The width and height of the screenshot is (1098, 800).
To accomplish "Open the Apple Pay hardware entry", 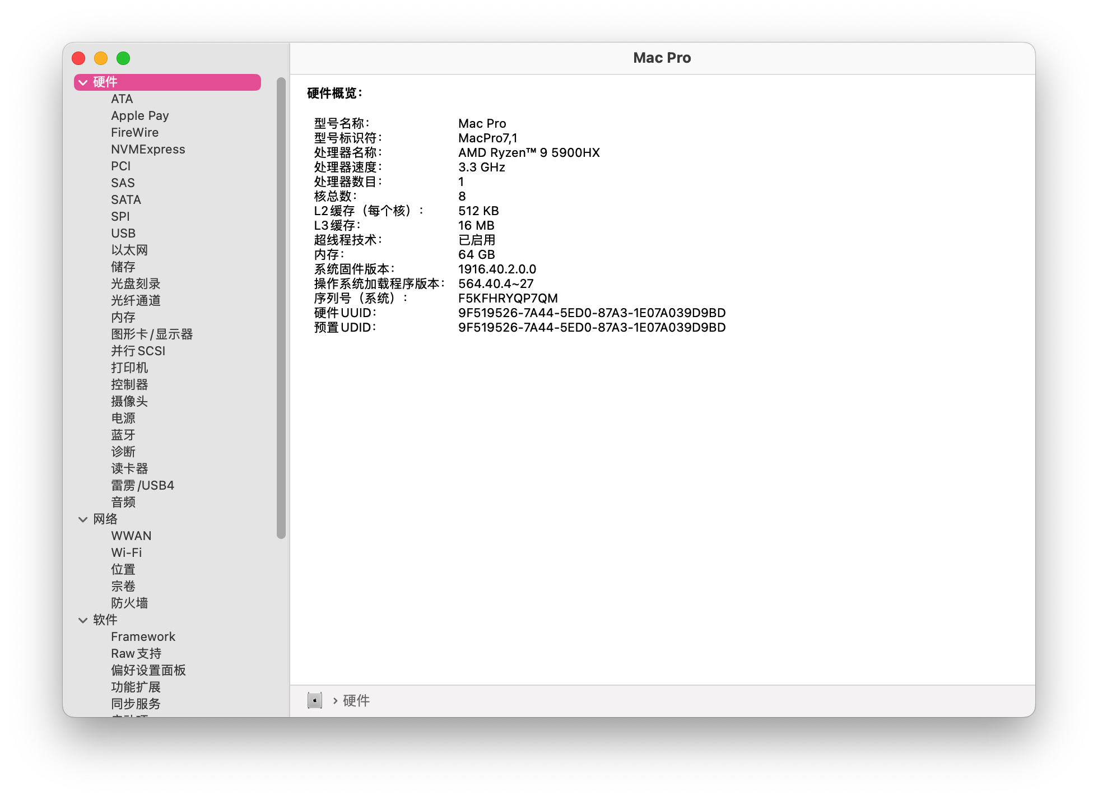I will click(x=139, y=116).
